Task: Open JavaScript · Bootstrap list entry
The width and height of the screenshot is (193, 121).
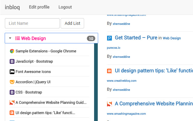Action: [34, 61]
